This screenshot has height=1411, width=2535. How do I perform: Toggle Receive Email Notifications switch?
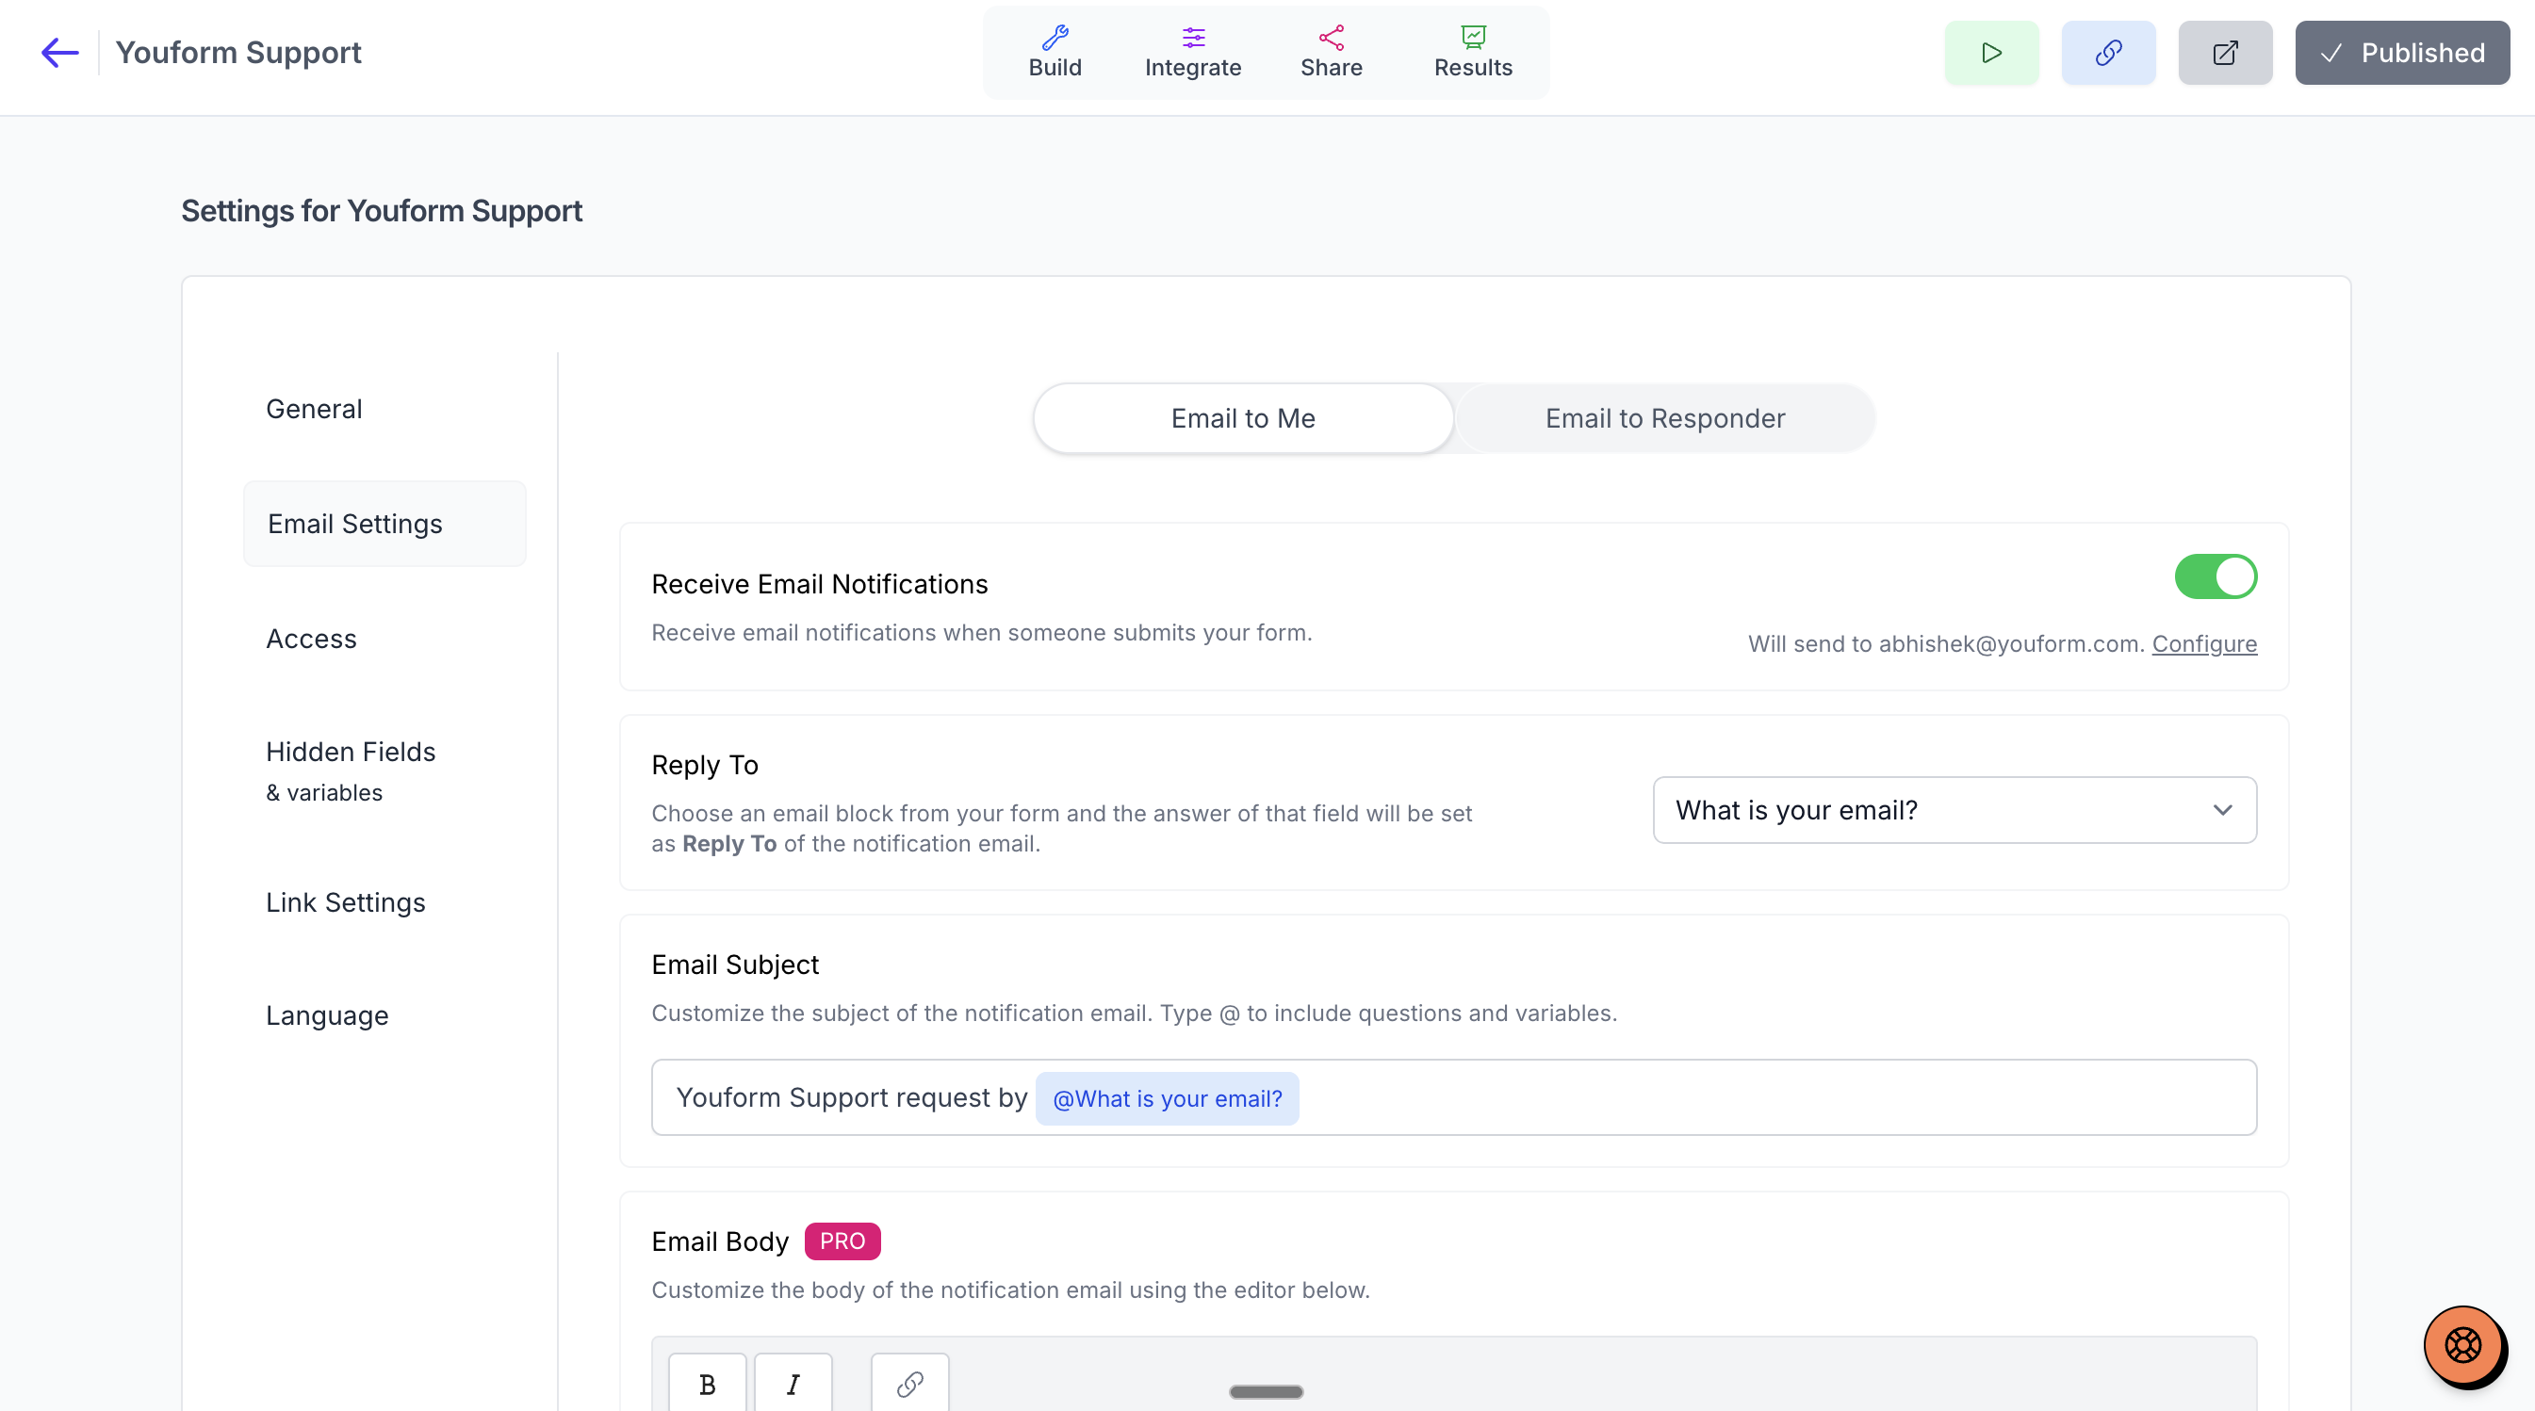tap(2216, 576)
